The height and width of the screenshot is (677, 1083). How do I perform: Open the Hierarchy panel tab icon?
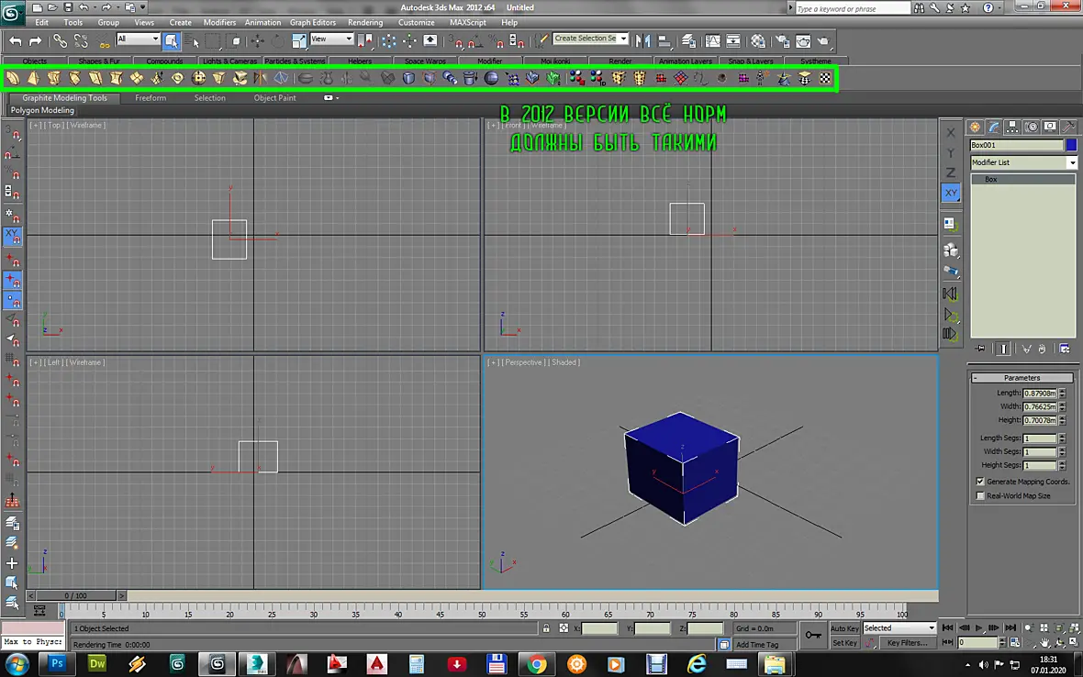(x=1011, y=127)
